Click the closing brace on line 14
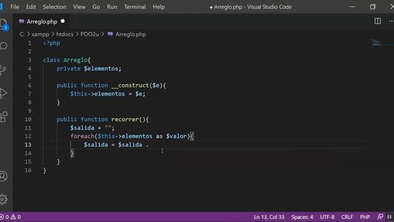 (72, 153)
